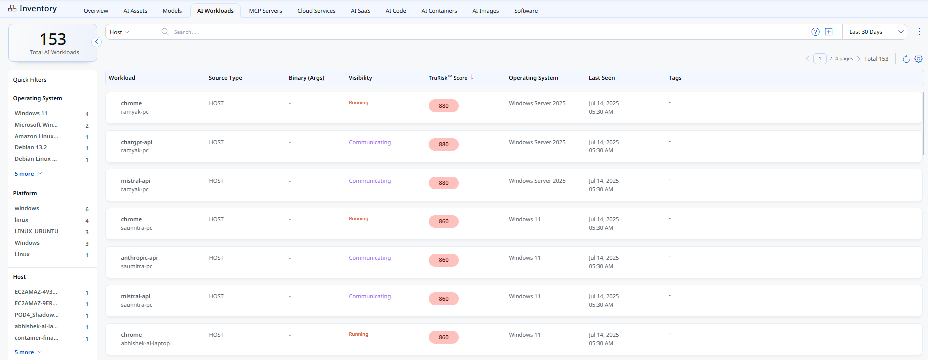Expand 5 more hosts
Screen dimensions: 928x360
[28, 352]
